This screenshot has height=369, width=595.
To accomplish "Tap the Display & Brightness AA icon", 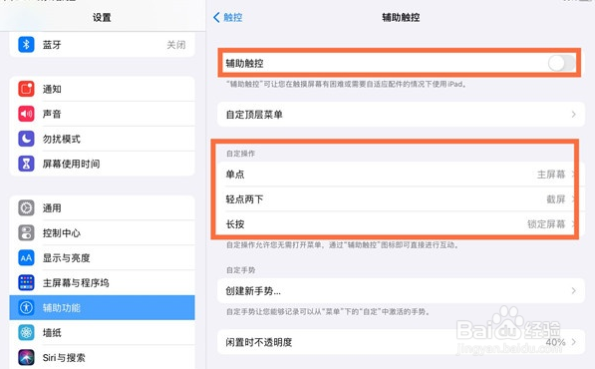I will (x=26, y=258).
